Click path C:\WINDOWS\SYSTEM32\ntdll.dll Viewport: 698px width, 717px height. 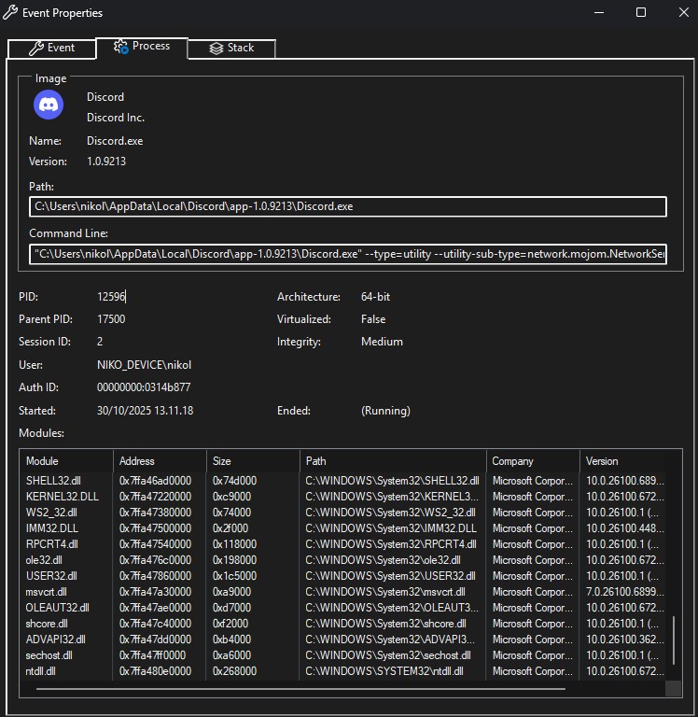click(x=384, y=671)
